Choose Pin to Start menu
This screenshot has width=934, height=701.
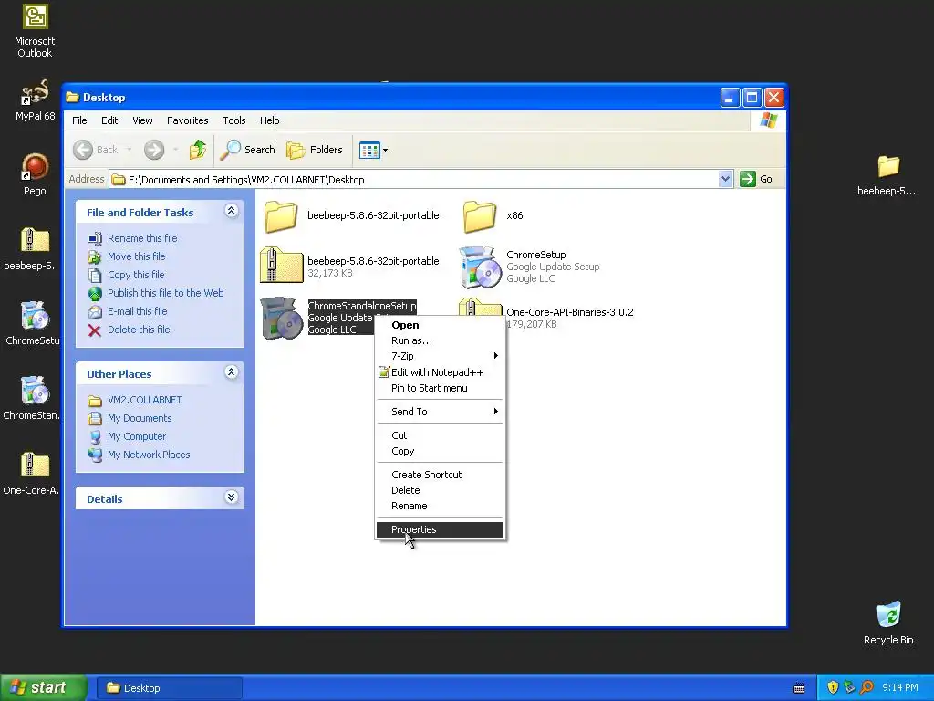pyautogui.click(x=440, y=388)
